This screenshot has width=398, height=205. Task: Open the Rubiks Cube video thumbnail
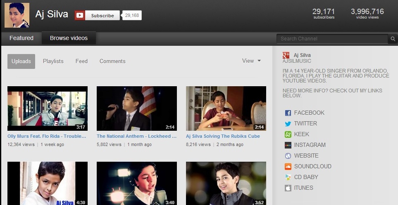coord(226,108)
